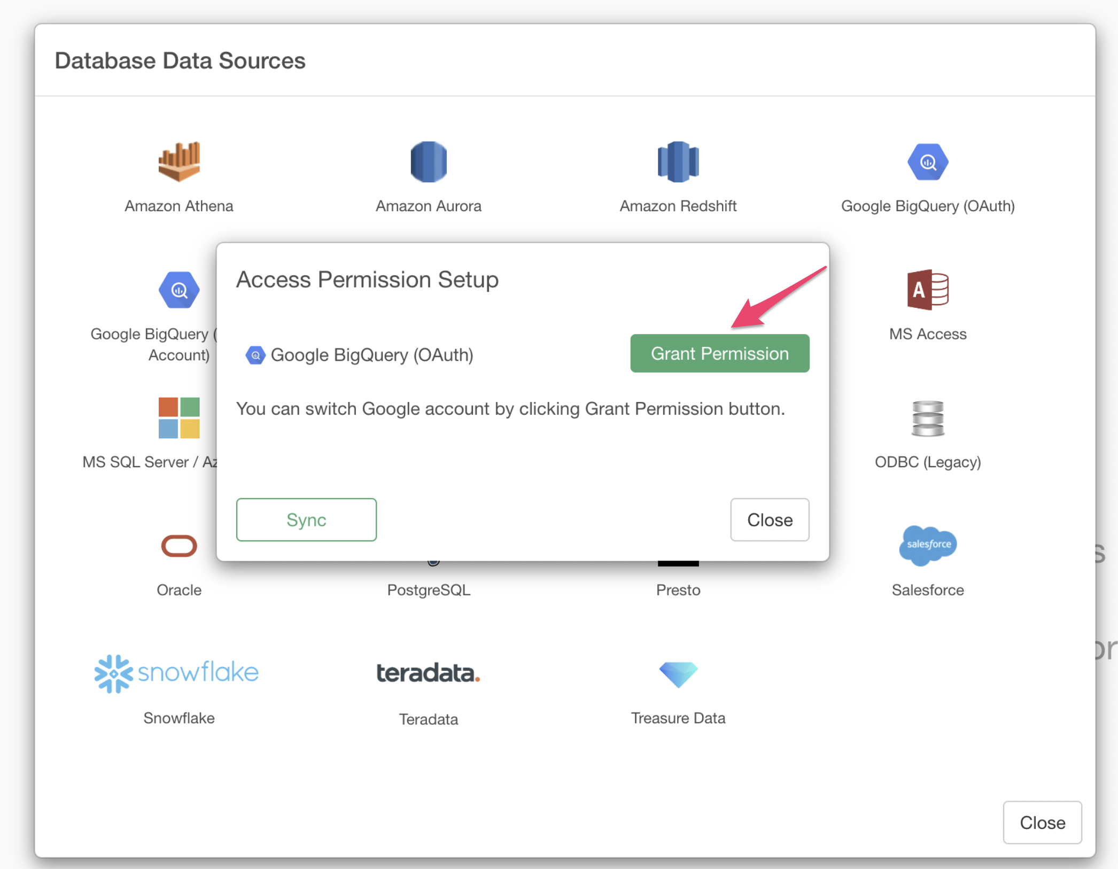Pick the Amazon Redshift icon

pyautogui.click(x=678, y=162)
